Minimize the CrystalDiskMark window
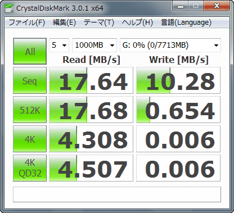234x213 pixels. 181,6
